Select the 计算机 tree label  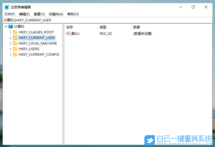[x=19, y=26]
